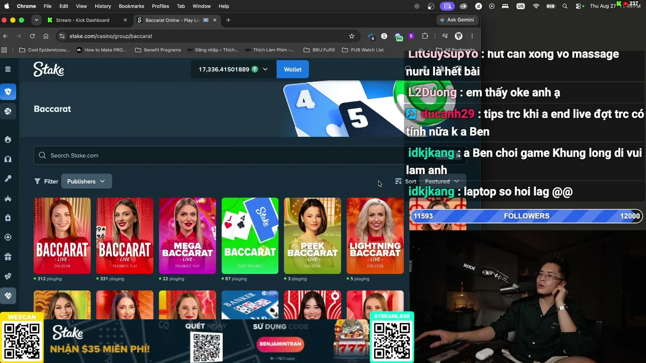Viewport: 646px width, 363px height.
Task: Open Baccarat Live by Evolution game
Action: pyautogui.click(x=62, y=236)
